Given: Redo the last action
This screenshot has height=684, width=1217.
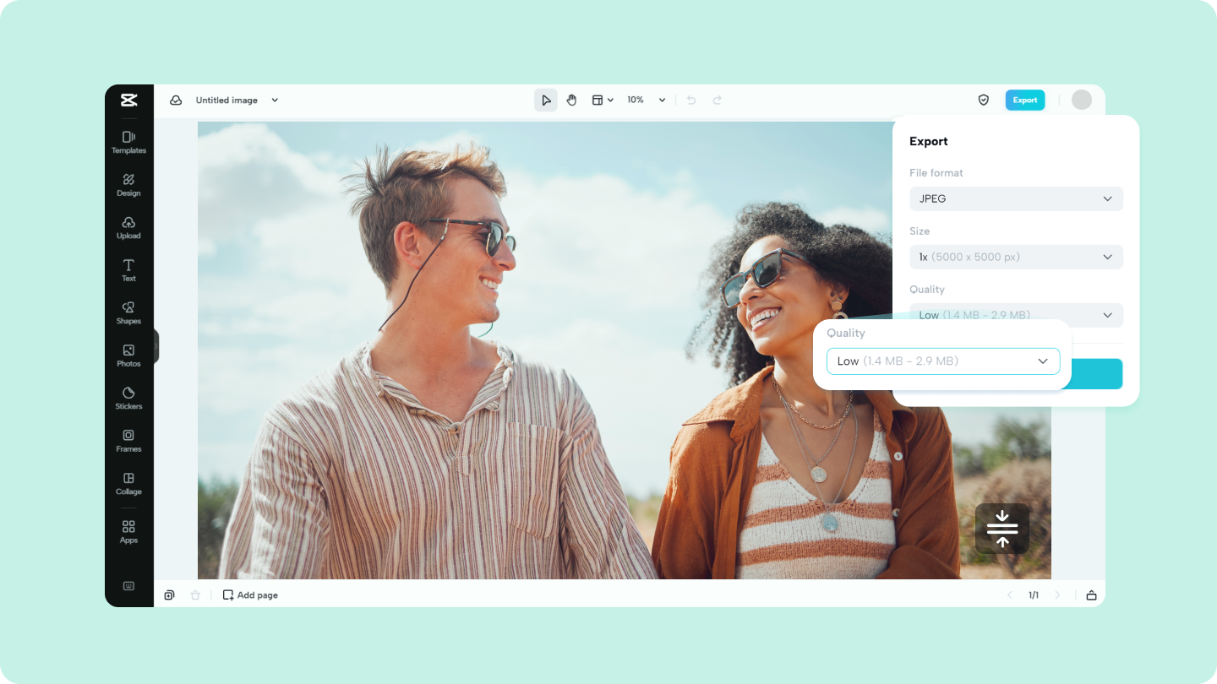Looking at the screenshot, I should click(x=718, y=100).
